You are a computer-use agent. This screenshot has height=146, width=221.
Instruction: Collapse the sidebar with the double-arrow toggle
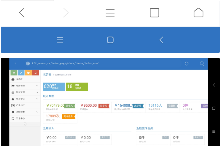(x=25, y=124)
